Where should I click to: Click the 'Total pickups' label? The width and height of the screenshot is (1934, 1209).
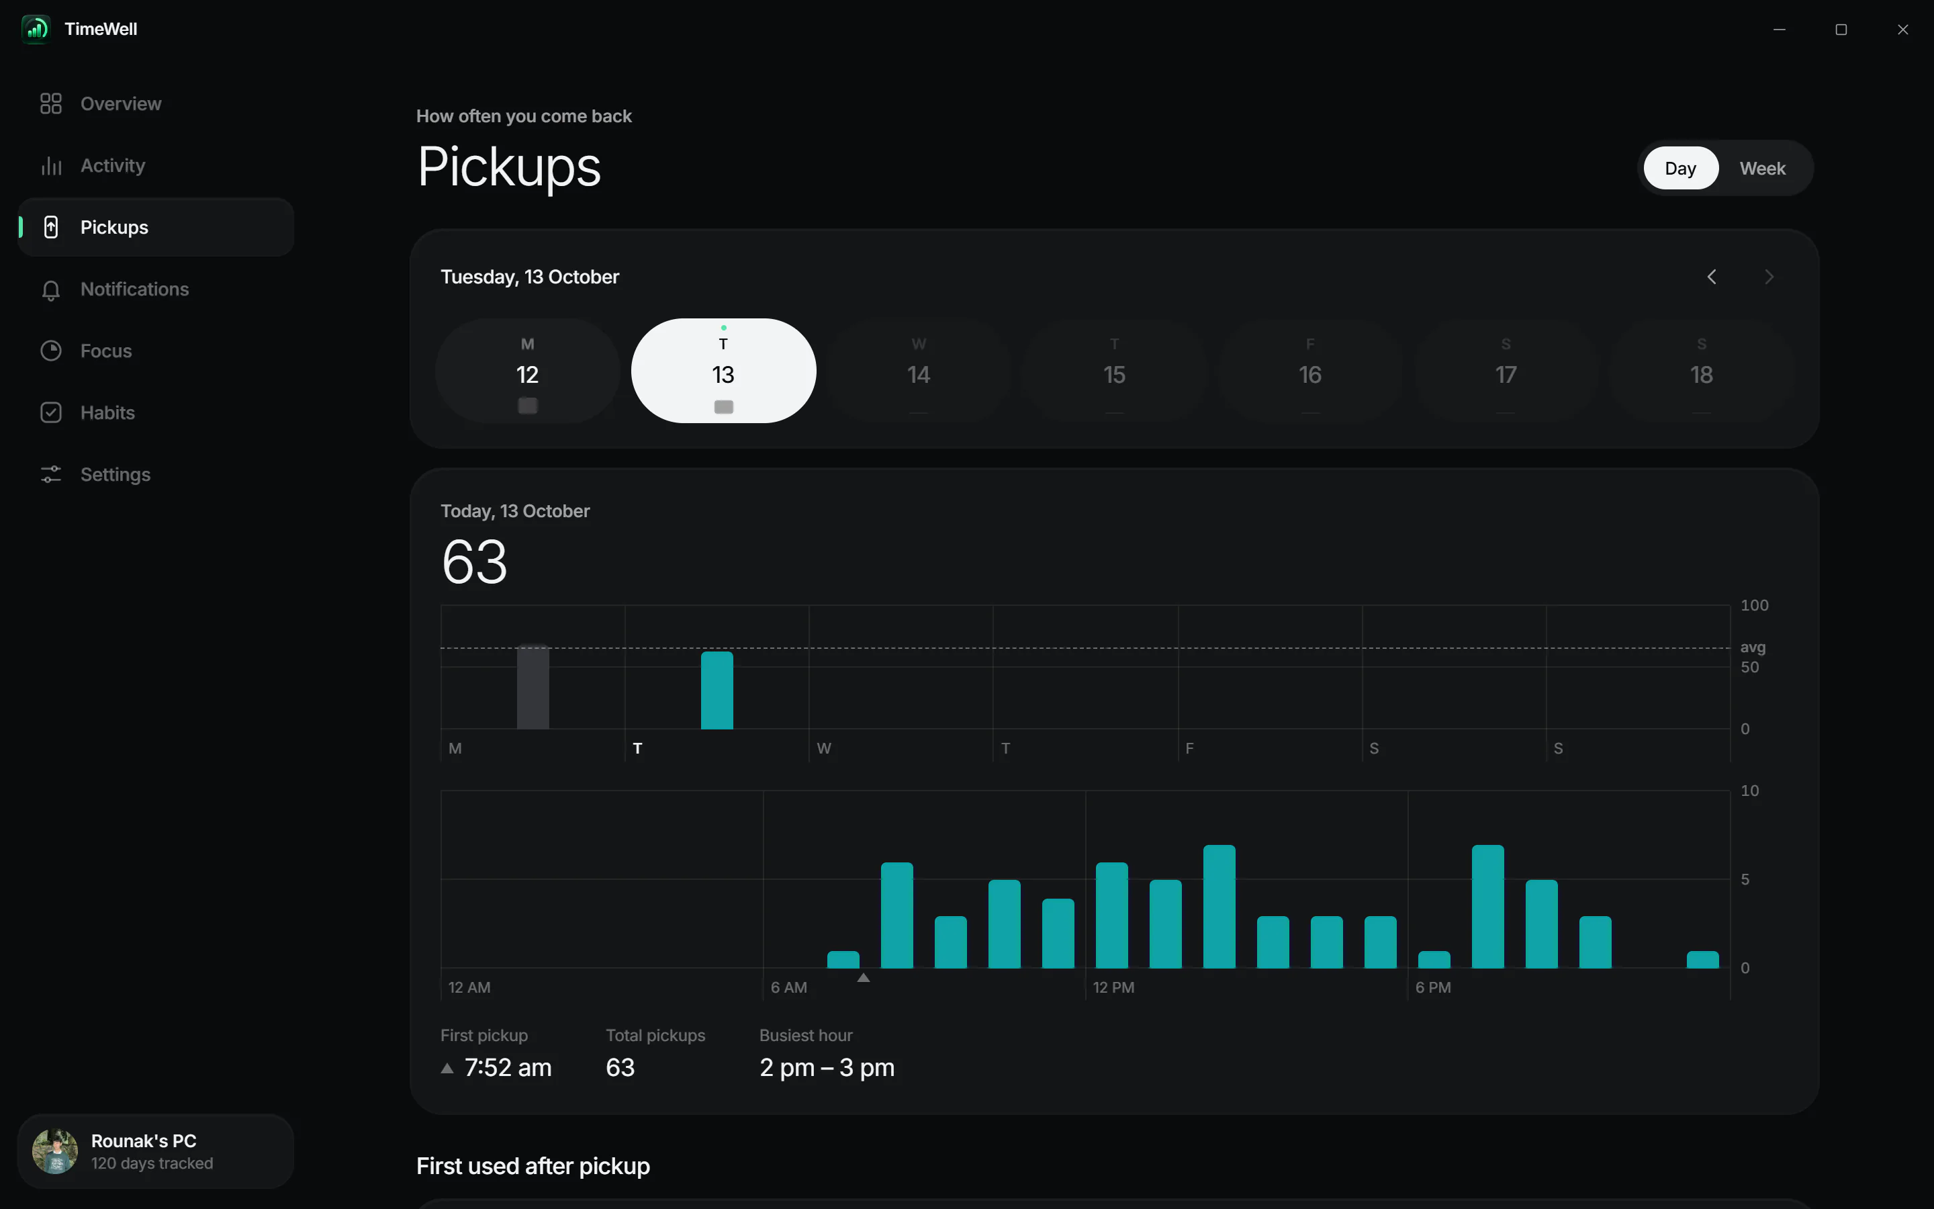point(655,1036)
